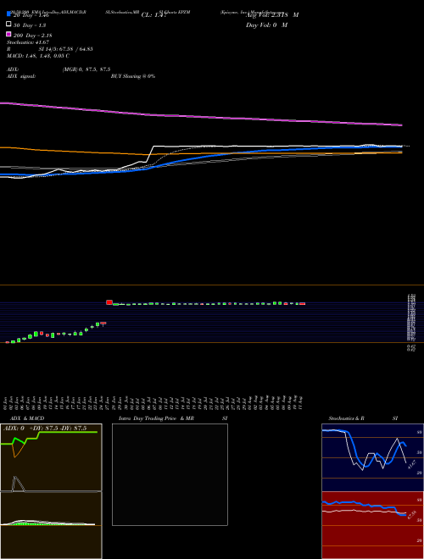Click the '41.67' stochastic value label
The height and width of the screenshot is (559, 424).
pyautogui.click(x=411, y=465)
